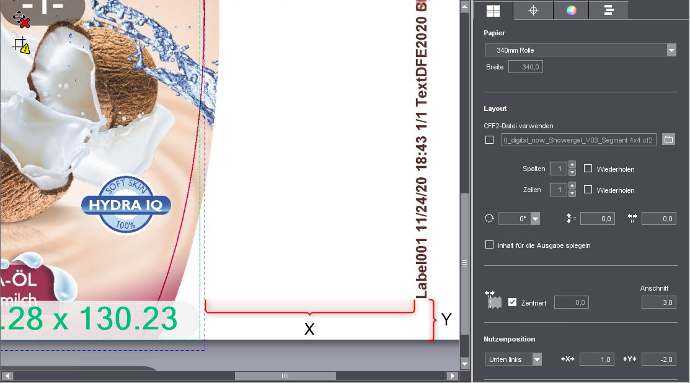Click the move icon with red X
This screenshot has height=383, width=690.
coord(21,19)
